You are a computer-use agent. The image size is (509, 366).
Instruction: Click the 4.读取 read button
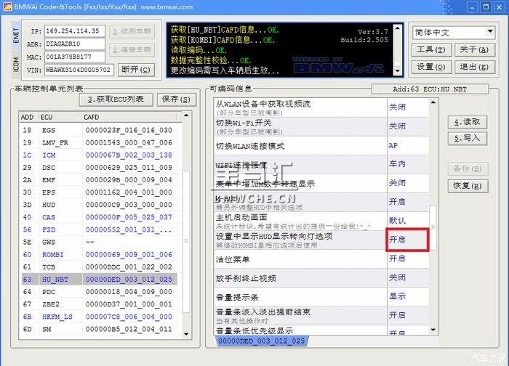[x=466, y=122]
